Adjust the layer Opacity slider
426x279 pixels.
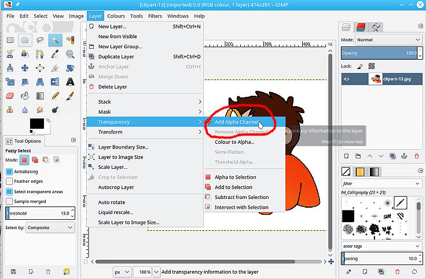pyautogui.click(x=379, y=53)
